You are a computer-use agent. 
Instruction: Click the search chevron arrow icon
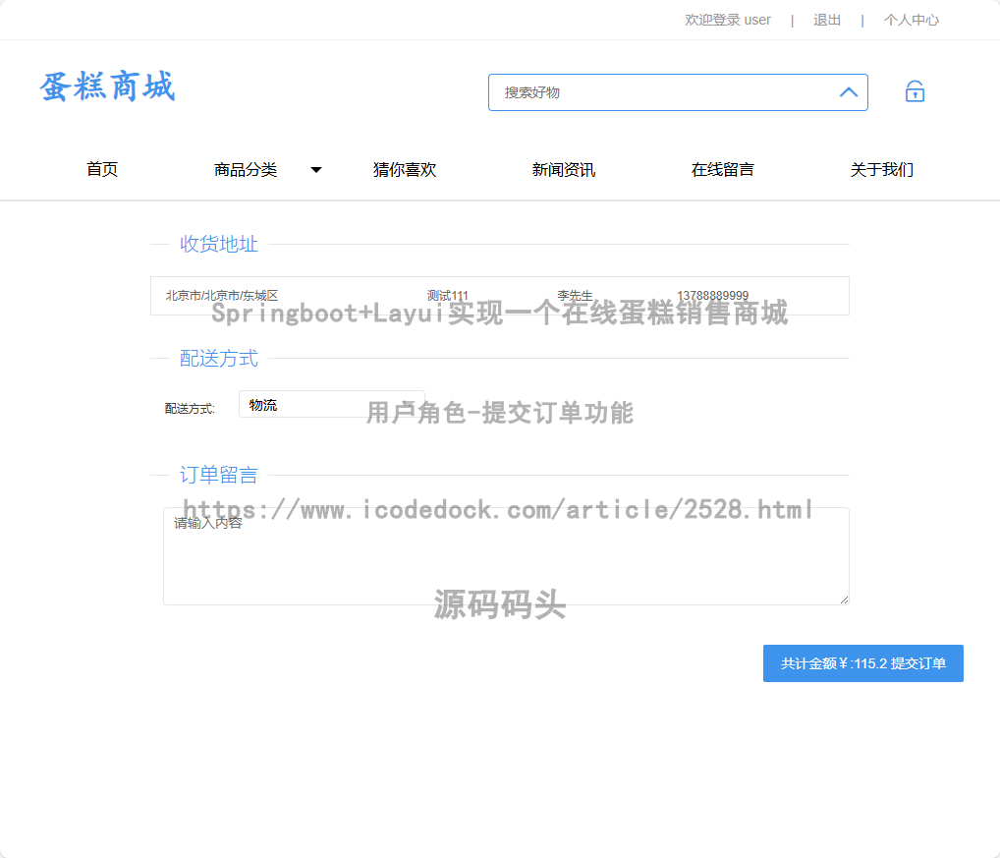[848, 92]
